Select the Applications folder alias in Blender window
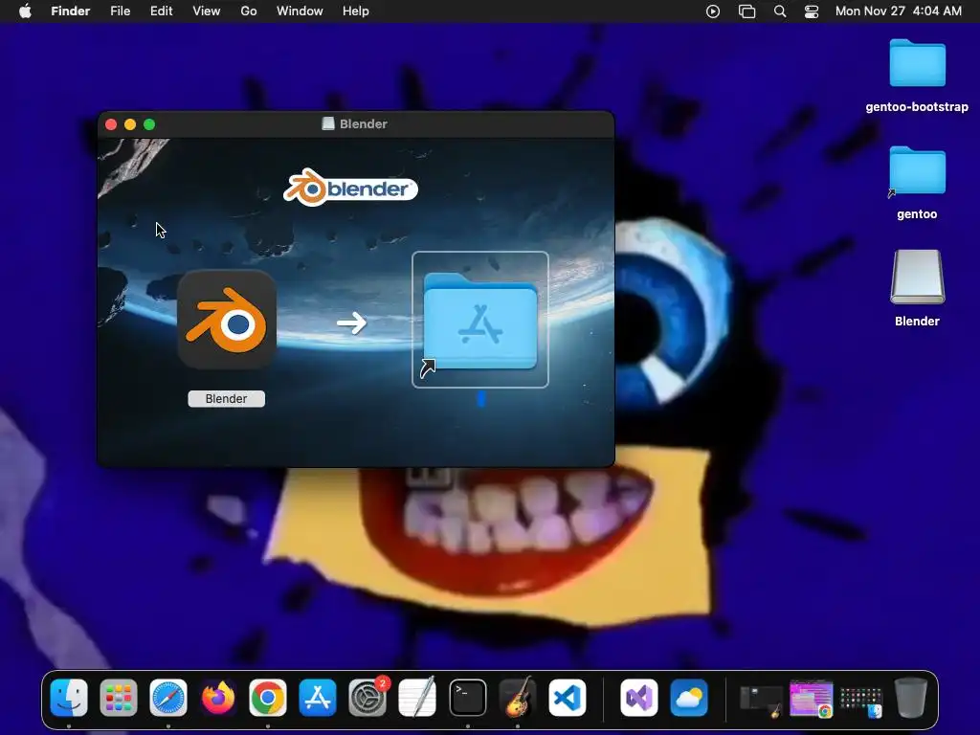This screenshot has width=980, height=735. 480,320
